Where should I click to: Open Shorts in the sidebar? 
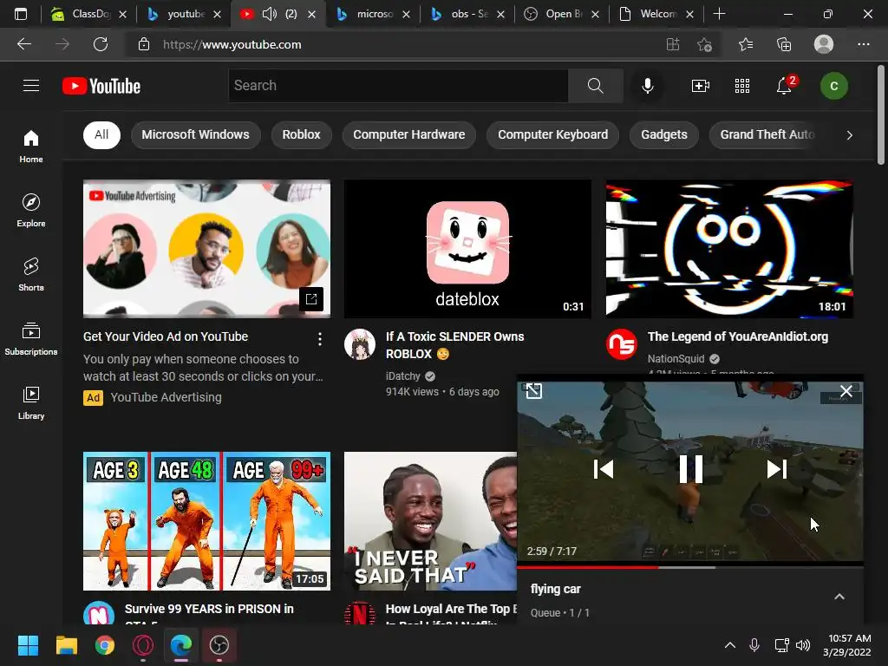31,274
